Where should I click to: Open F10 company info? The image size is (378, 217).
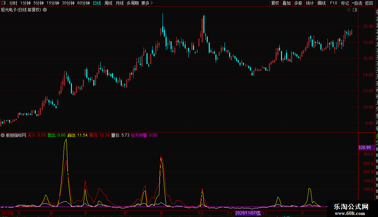point(334,3)
